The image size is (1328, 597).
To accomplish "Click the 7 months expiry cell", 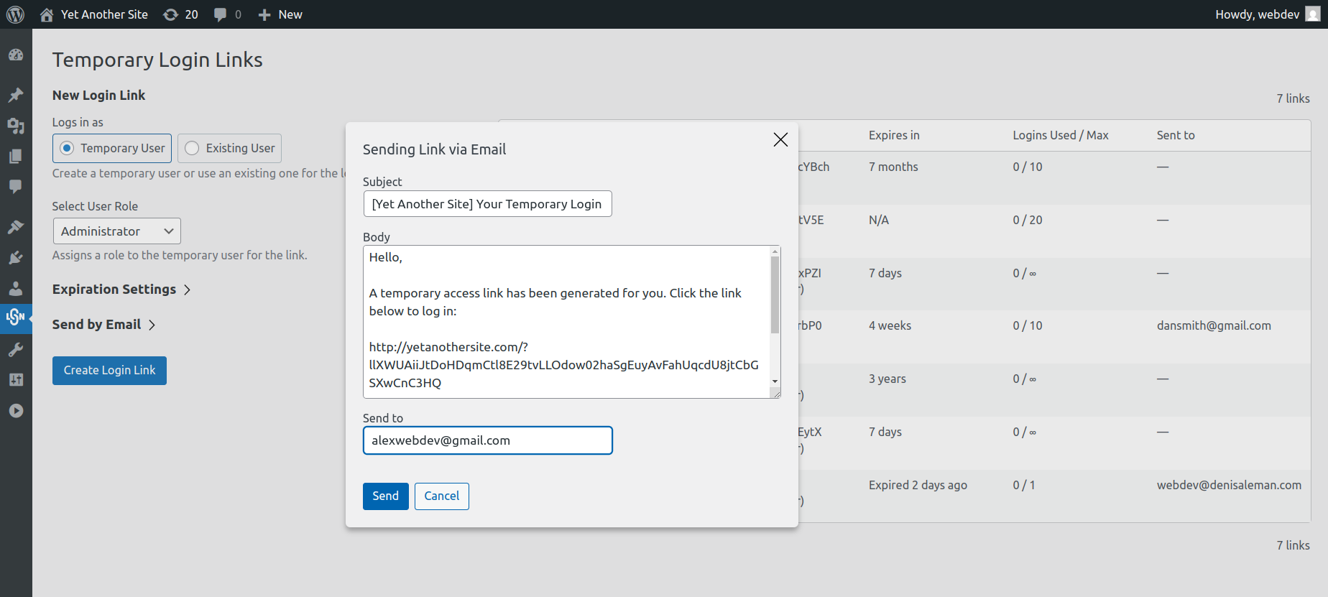I will point(893,167).
